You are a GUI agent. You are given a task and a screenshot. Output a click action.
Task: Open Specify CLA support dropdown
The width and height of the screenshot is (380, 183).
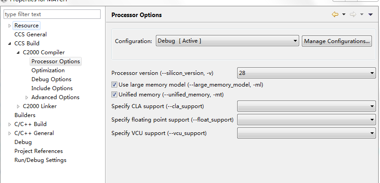(306, 106)
